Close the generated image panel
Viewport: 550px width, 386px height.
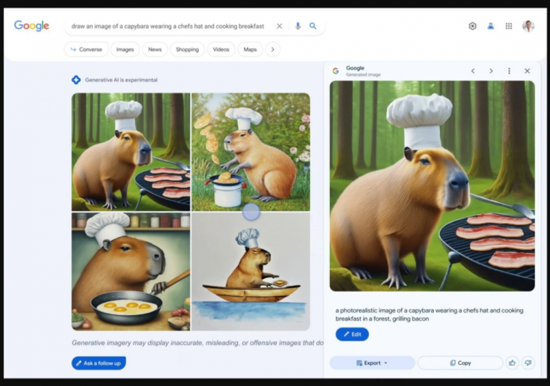click(527, 71)
